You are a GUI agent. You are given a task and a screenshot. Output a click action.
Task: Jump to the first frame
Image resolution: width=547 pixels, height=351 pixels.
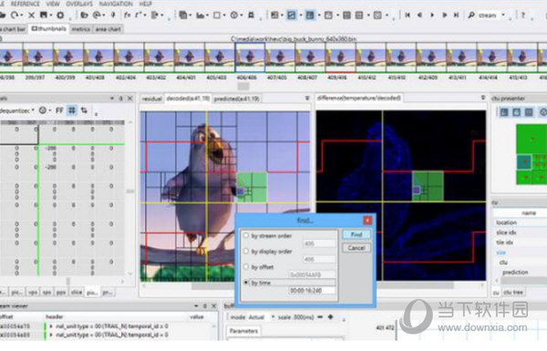click(408, 15)
